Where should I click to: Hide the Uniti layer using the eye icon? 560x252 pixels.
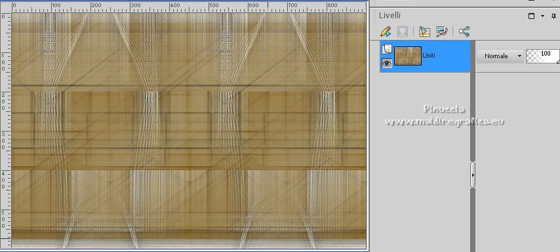pos(387,63)
